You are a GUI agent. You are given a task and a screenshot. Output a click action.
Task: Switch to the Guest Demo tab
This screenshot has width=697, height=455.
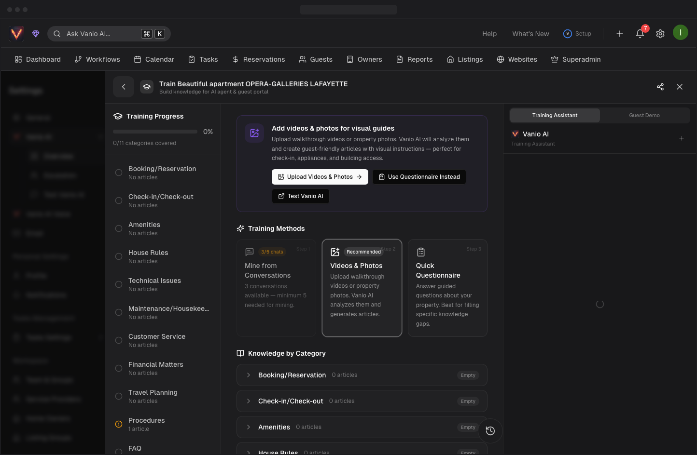point(644,115)
